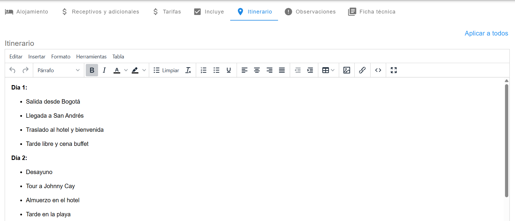Click the Limpiar list button
The height and width of the screenshot is (221, 515).
tap(166, 70)
